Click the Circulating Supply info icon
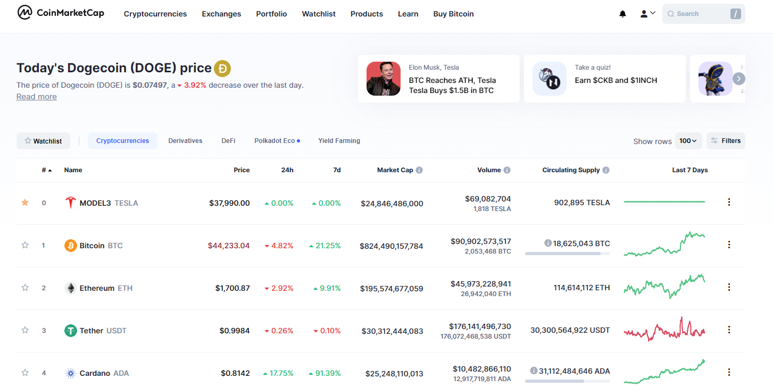Screen dimensions: 773x387 (606, 170)
